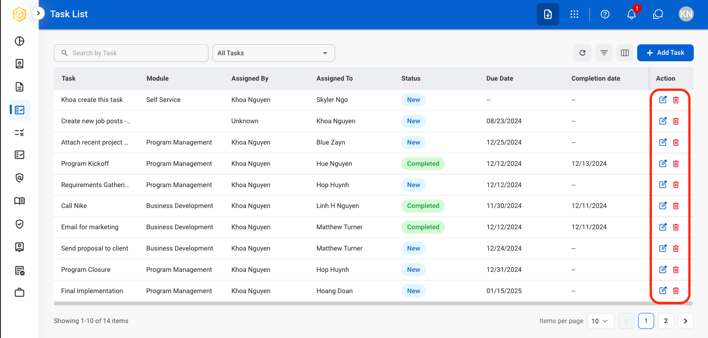Edit the 'Attach recent project' task
This screenshot has width=708, height=338.
tap(663, 142)
